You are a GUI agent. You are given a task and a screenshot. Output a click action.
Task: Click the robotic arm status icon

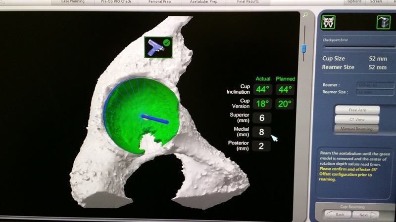point(383,22)
